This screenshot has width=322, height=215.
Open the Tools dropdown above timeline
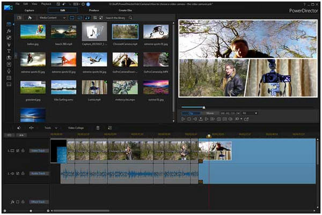50,128
